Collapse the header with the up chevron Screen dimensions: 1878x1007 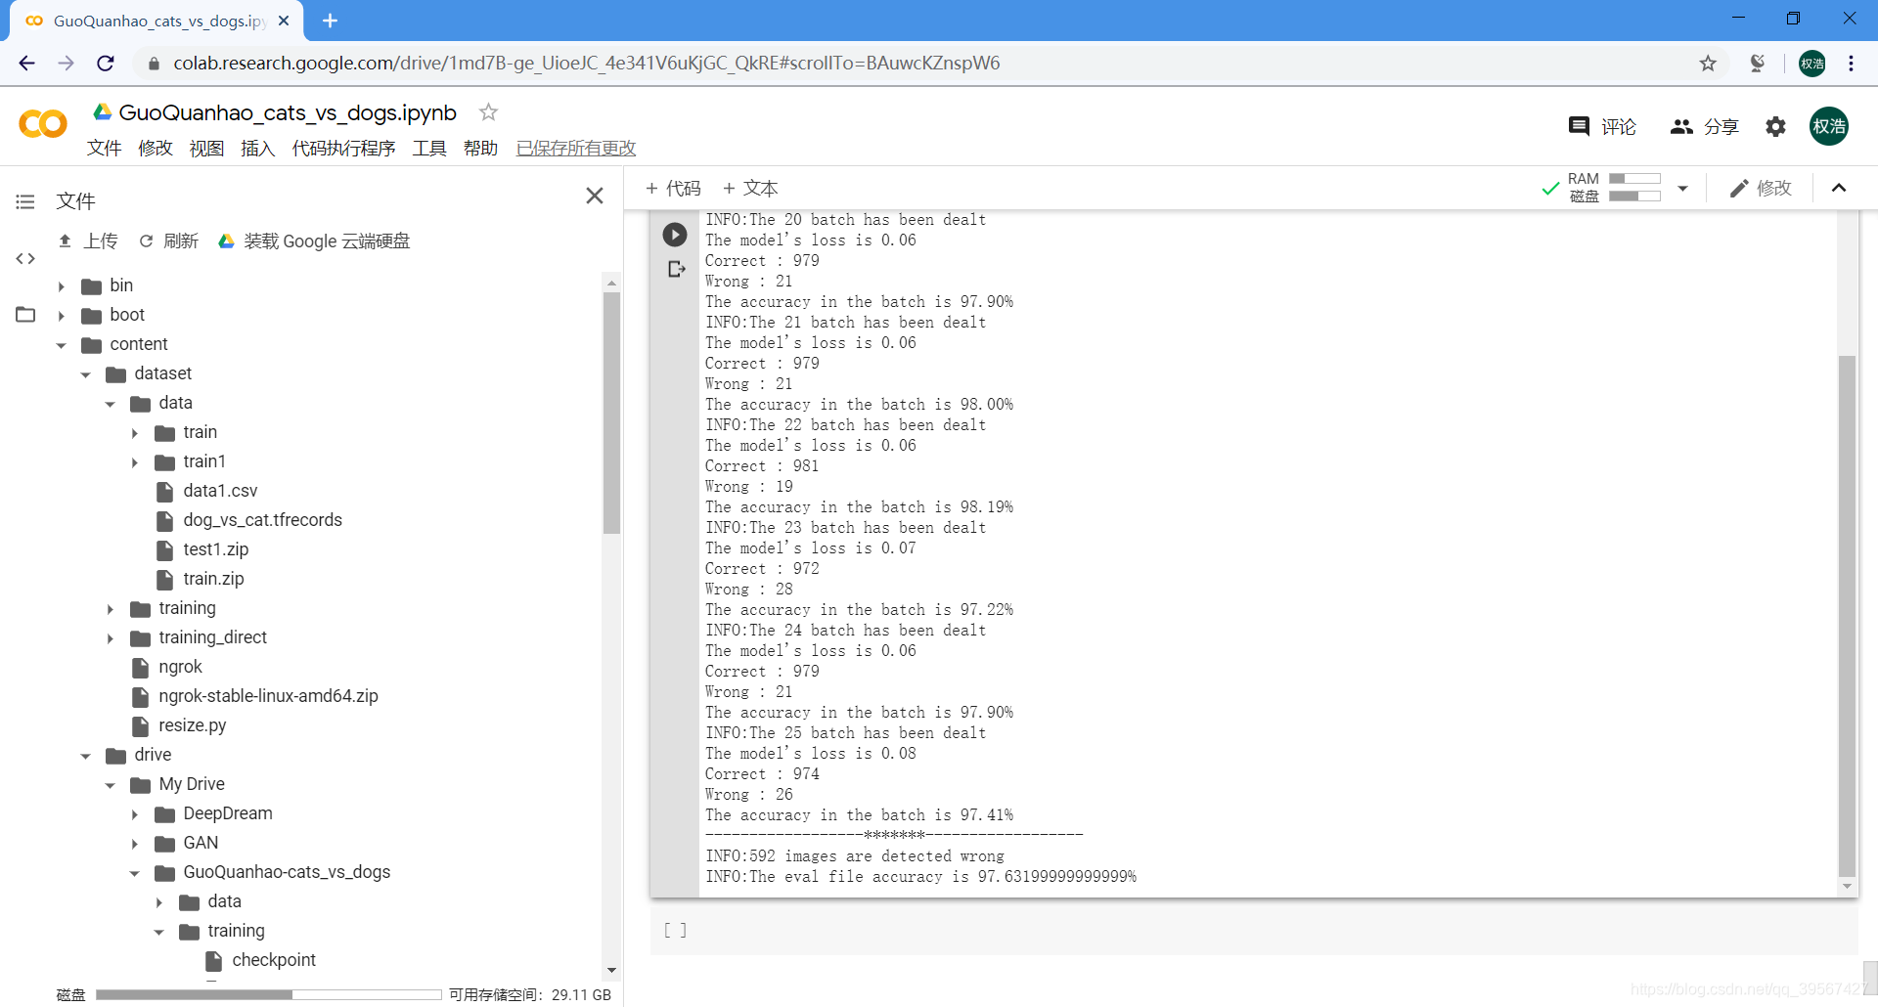(1839, 188)
